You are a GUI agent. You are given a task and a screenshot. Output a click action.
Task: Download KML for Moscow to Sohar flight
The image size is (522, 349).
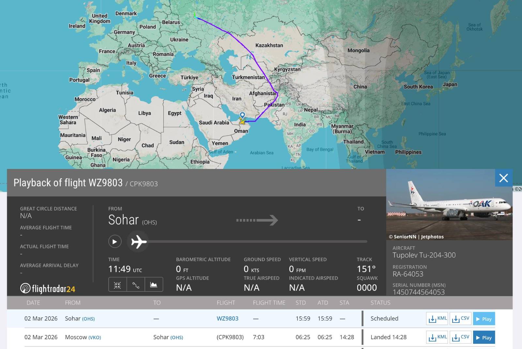[437, 337]
